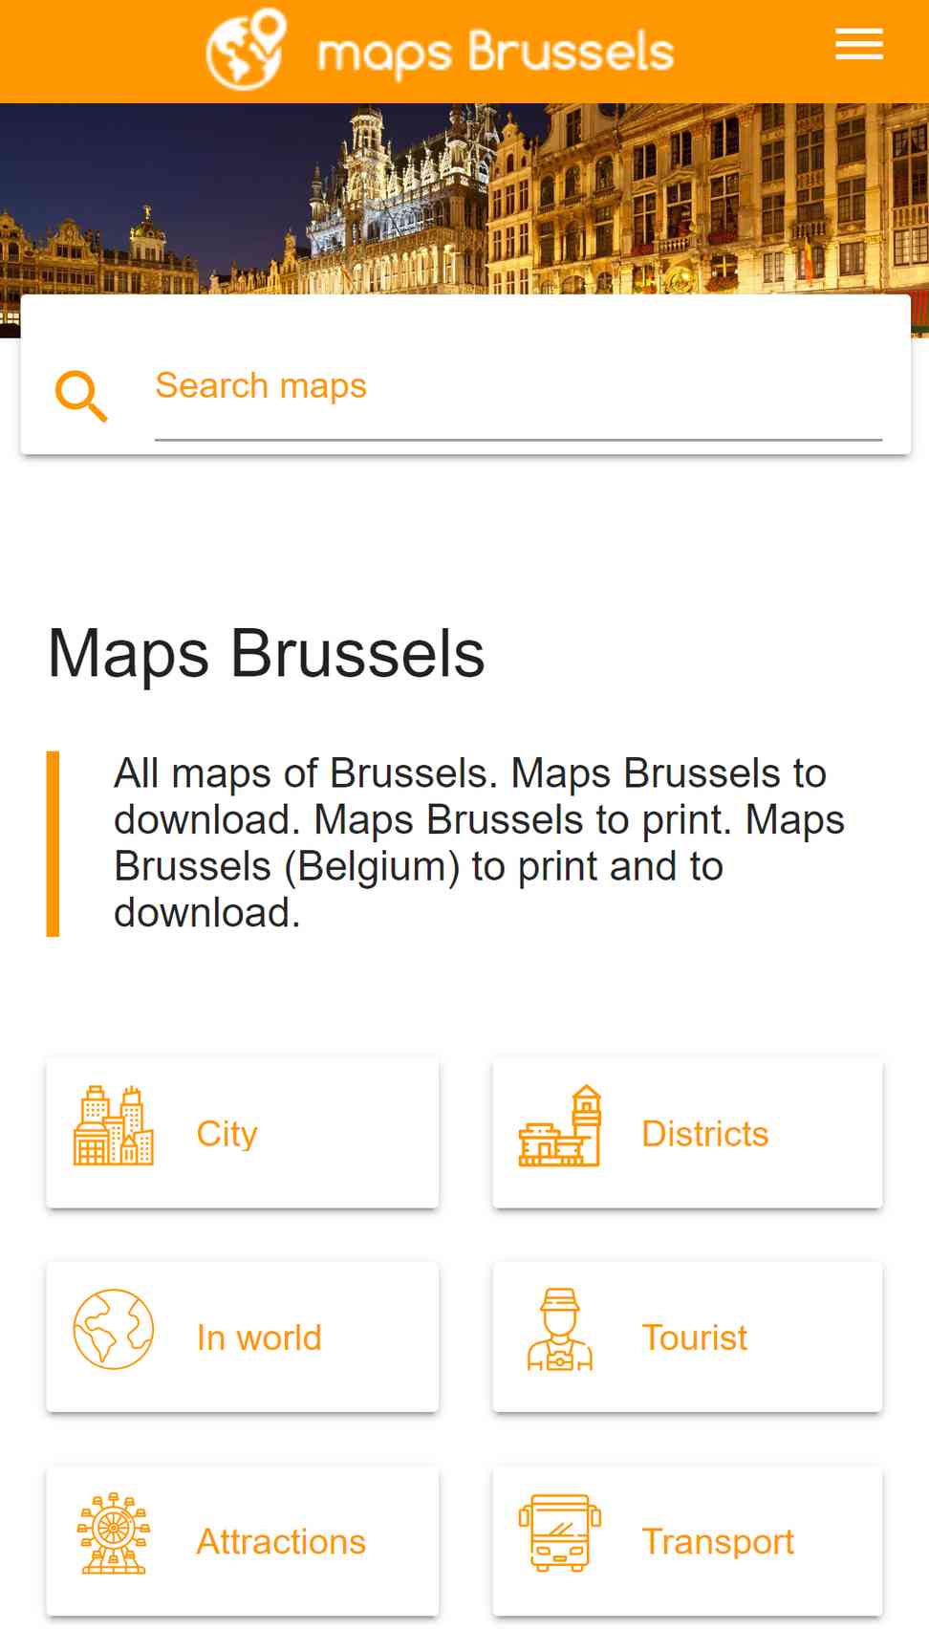
Task: Click the Districts landmark icon
Action: click(560, 1125)
